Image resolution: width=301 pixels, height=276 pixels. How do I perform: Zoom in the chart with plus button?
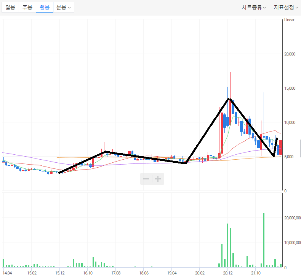tap(158, 179)
